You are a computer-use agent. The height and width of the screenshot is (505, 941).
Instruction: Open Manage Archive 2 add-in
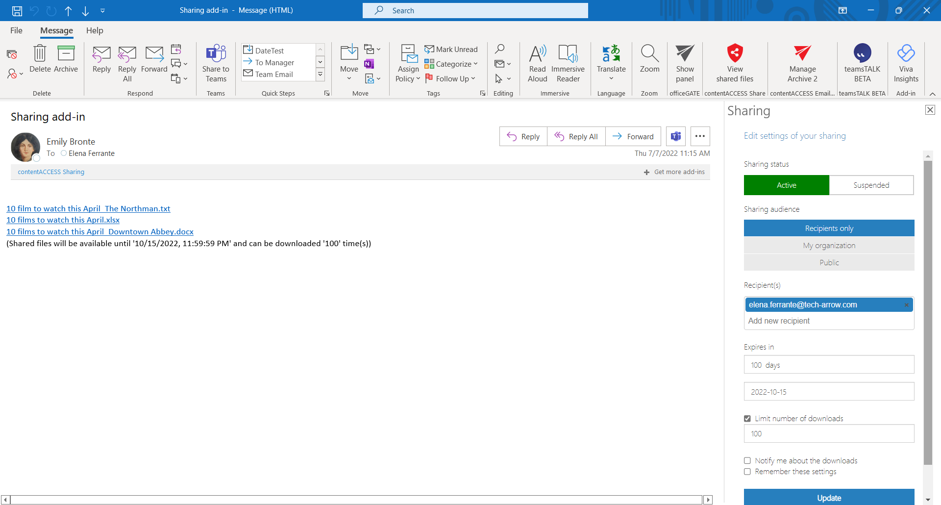pyautogui.click(x=802, y=53)
